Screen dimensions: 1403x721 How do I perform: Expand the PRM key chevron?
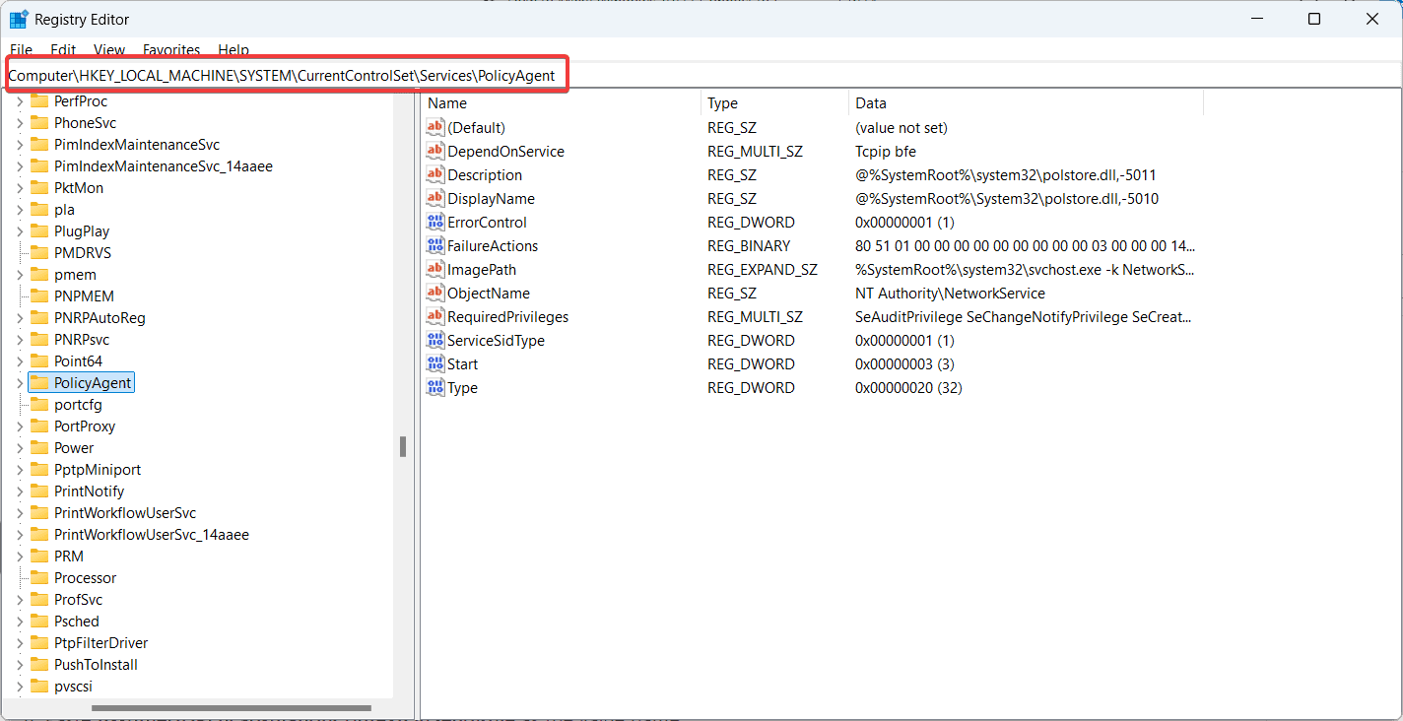coord(19,556)
